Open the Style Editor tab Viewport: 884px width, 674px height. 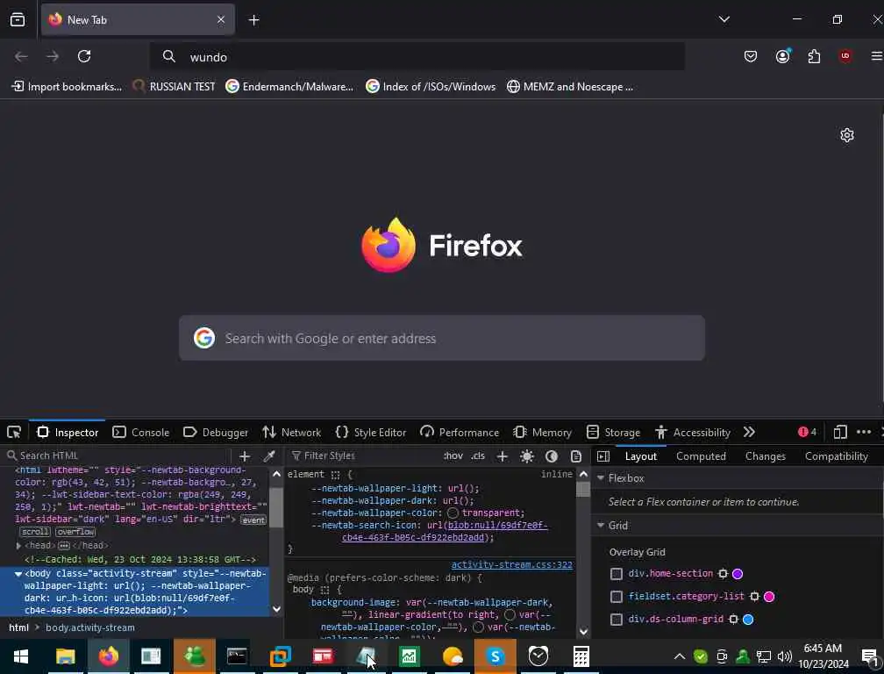[370, 433]
